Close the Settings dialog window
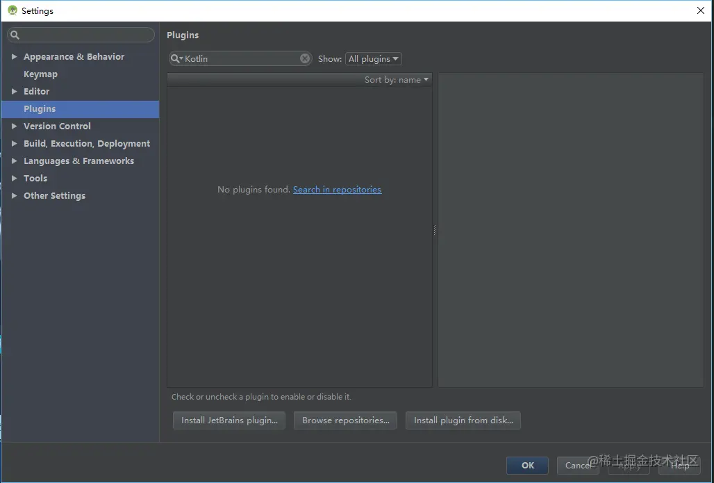The image size is (714, 483). [x=700, y=10]
